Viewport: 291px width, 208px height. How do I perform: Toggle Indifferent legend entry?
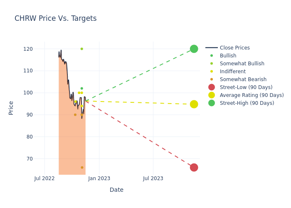[x=232, y=72]
